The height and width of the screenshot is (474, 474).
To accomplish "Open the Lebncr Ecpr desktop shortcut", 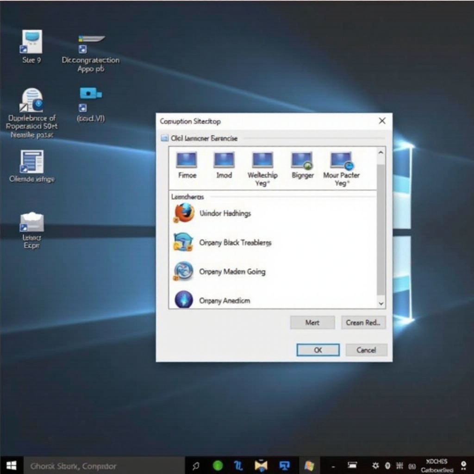I will coord(32,231).
